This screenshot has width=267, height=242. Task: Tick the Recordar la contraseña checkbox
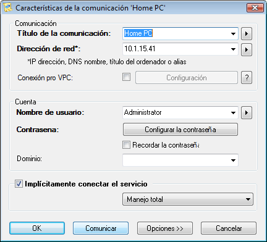[x=126, y=145]
